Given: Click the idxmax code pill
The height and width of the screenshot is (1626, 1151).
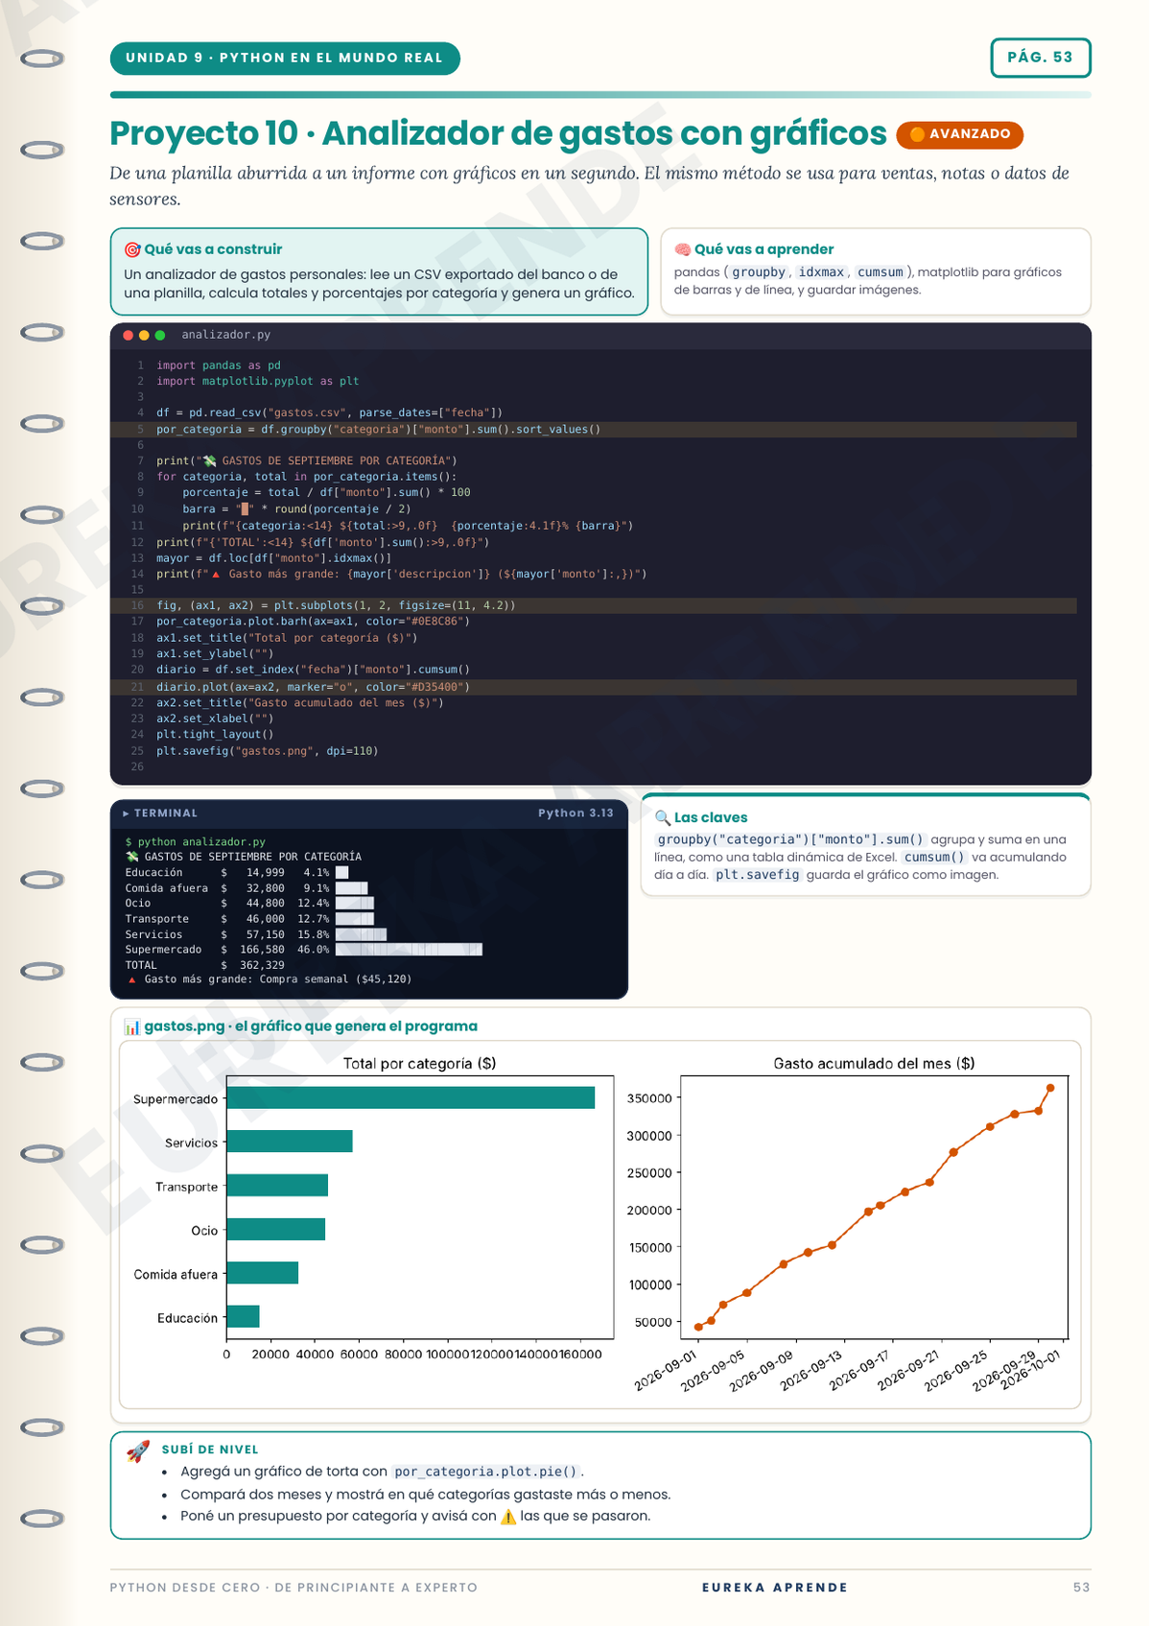Looking at the screenshot, I should tap(821, 272).
